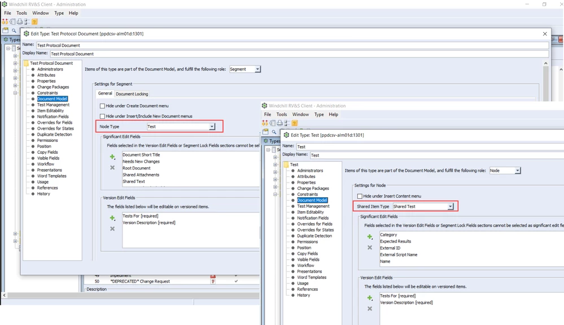Image resolution: width=564 pixels, height=325 pixels.
Task: Click the magnifier search icon in the right window
Action: (274, 132)
